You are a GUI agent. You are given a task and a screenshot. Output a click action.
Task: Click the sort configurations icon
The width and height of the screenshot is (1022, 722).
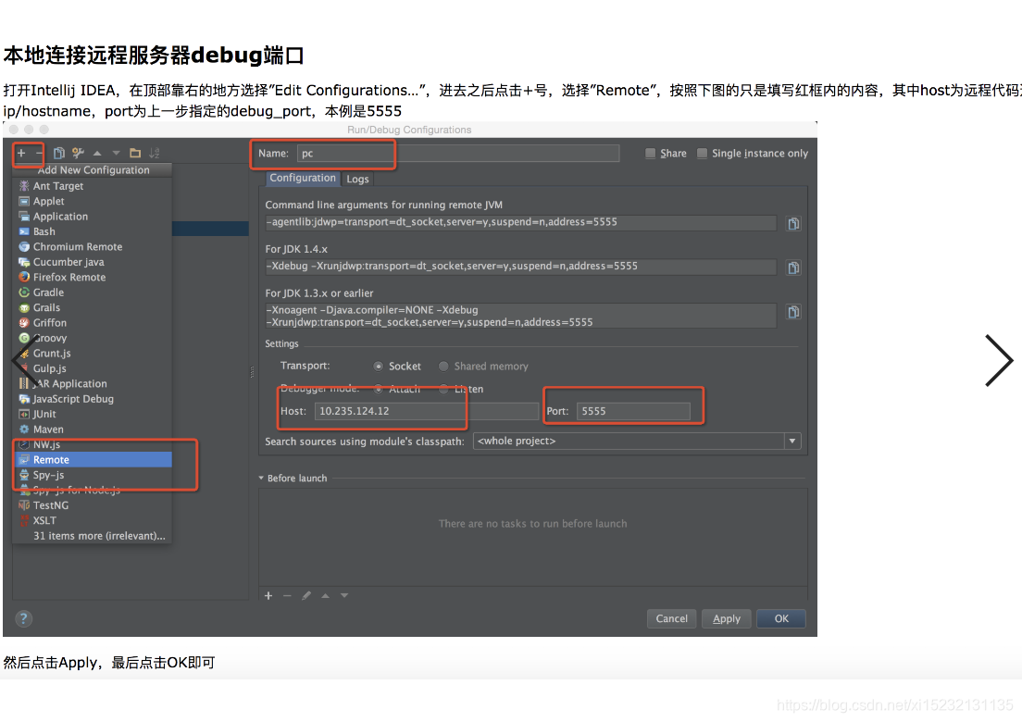coord(155,153)
